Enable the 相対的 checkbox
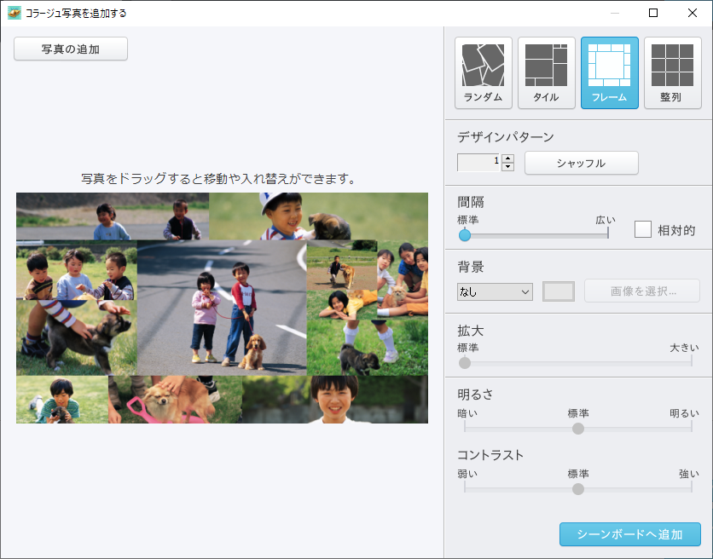Viewport: 713px width, 559px height. pyautogui.click(x=643, y=229)
